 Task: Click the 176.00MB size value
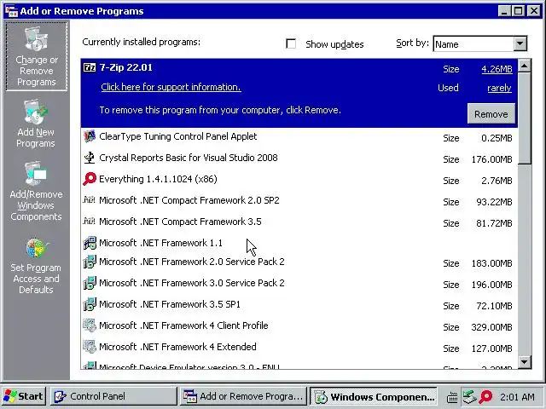[491, 159]
